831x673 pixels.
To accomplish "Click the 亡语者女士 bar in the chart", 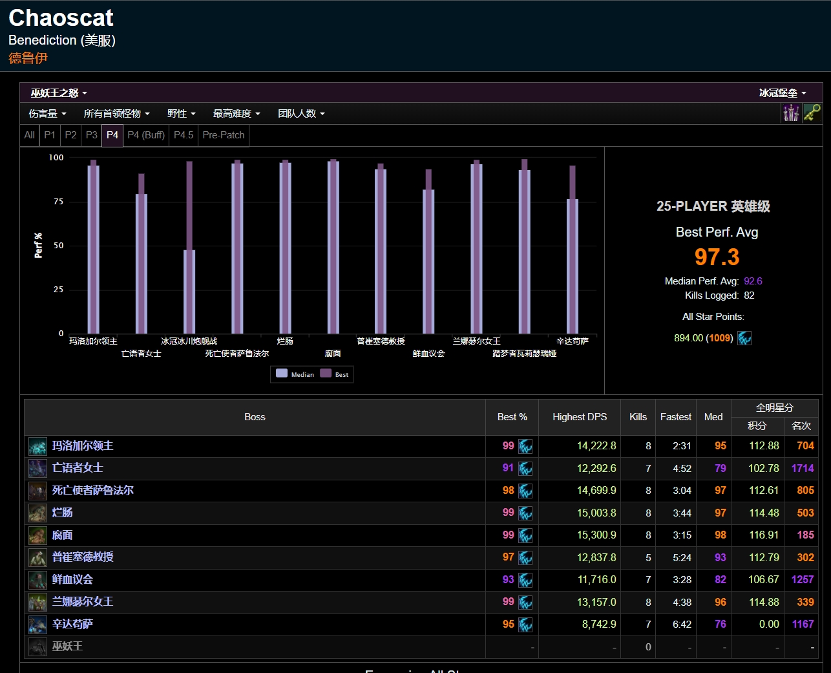I will coord(142,253).
